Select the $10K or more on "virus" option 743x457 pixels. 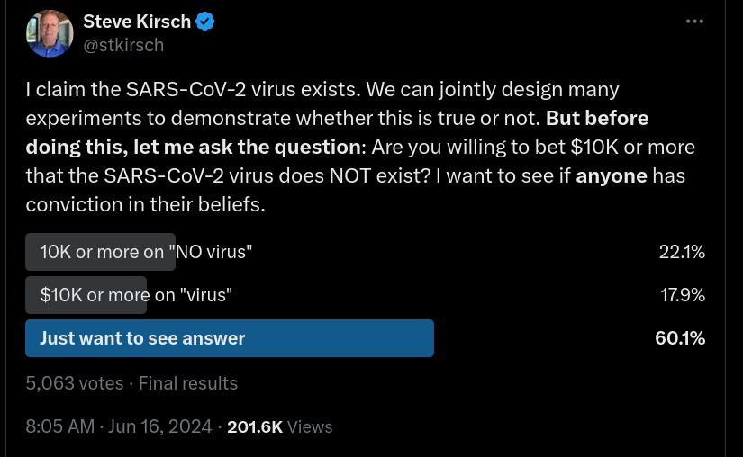point(136,295)
